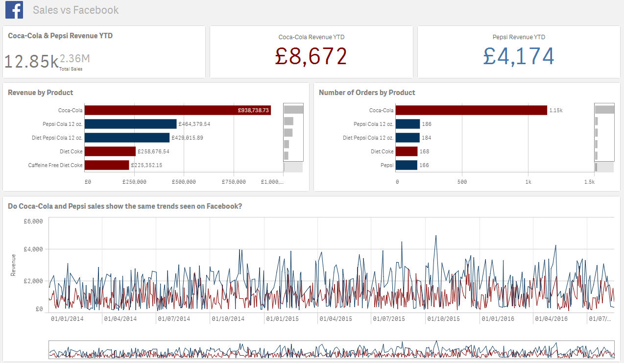Screen dimensions: 624x363
Task: Click the 01/10/2015 date axis label
Action: [443, 319]
